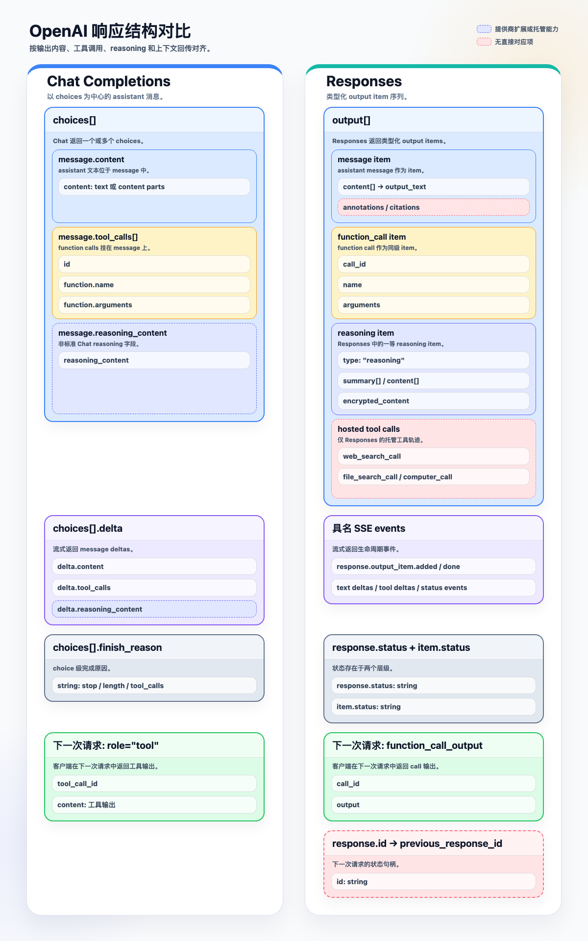
Task: Select the 'output' row under function_call_output
Action: 434,805
